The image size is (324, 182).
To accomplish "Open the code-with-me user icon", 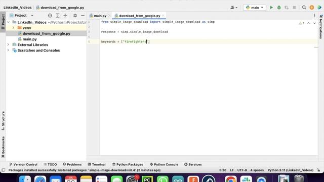I will (234, 8).
